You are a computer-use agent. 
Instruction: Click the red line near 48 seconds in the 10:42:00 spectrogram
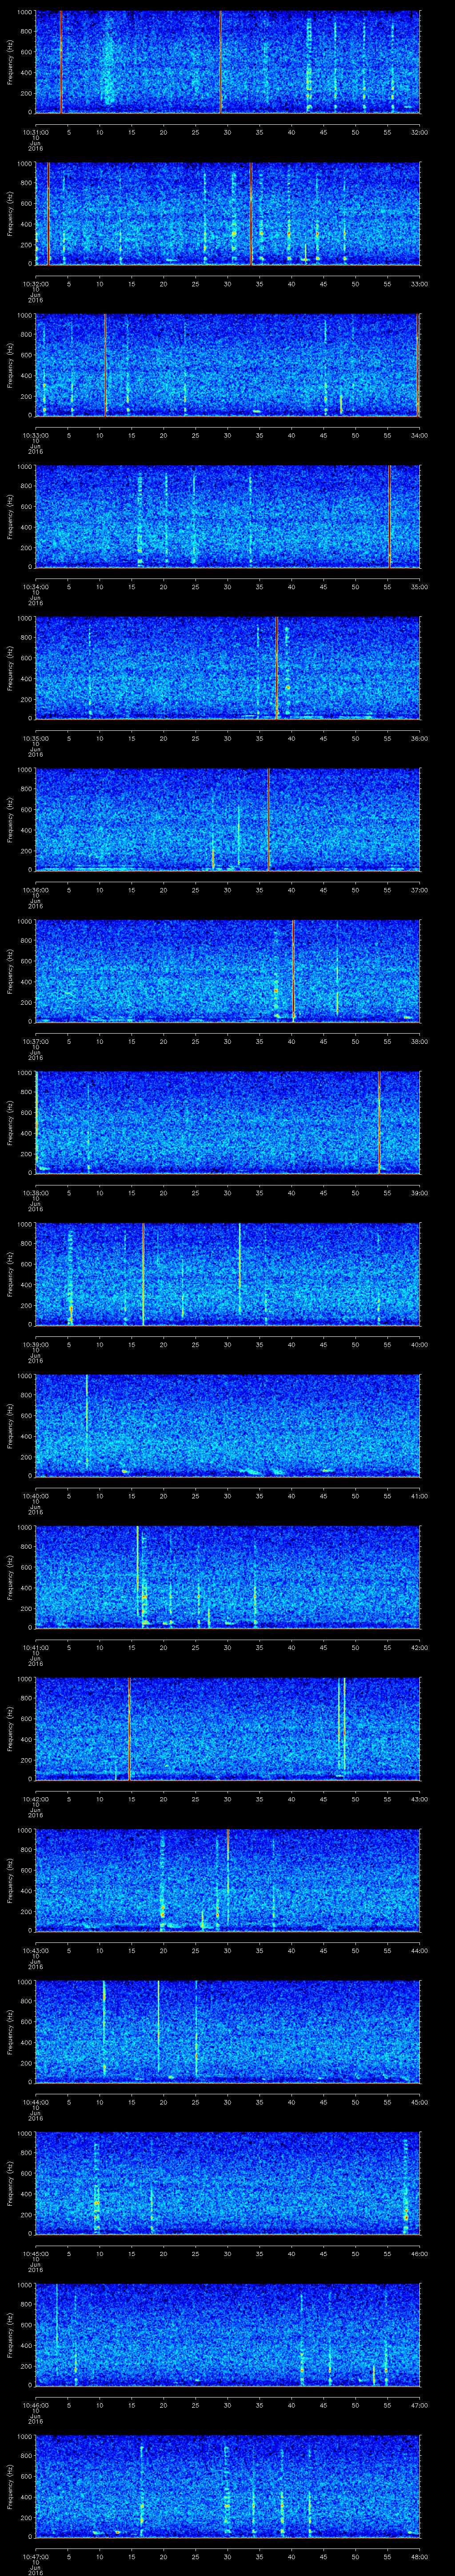(344, 1725)
